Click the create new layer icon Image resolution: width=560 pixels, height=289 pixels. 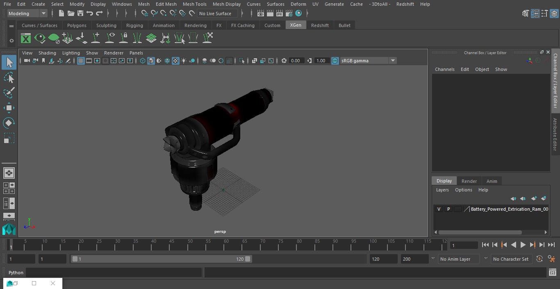[534, 198]
